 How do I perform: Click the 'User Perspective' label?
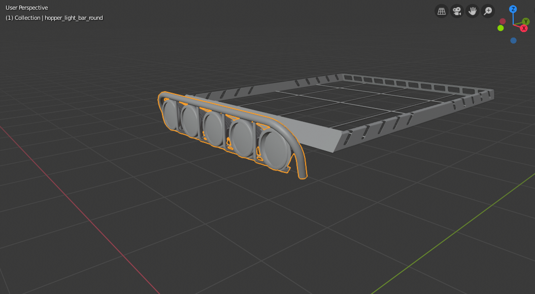pos(26,8)
